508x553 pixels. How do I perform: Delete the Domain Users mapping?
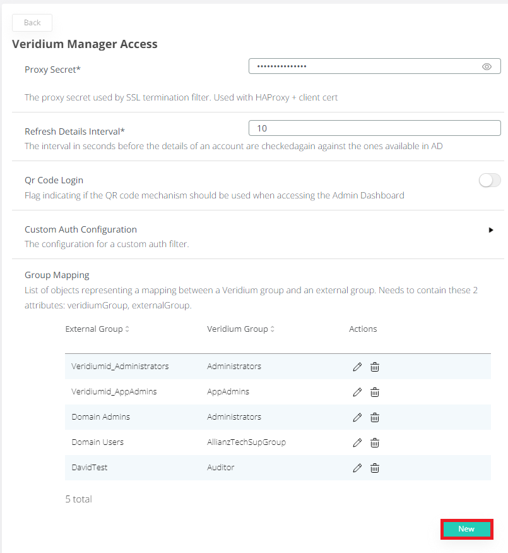click(374, 442)
